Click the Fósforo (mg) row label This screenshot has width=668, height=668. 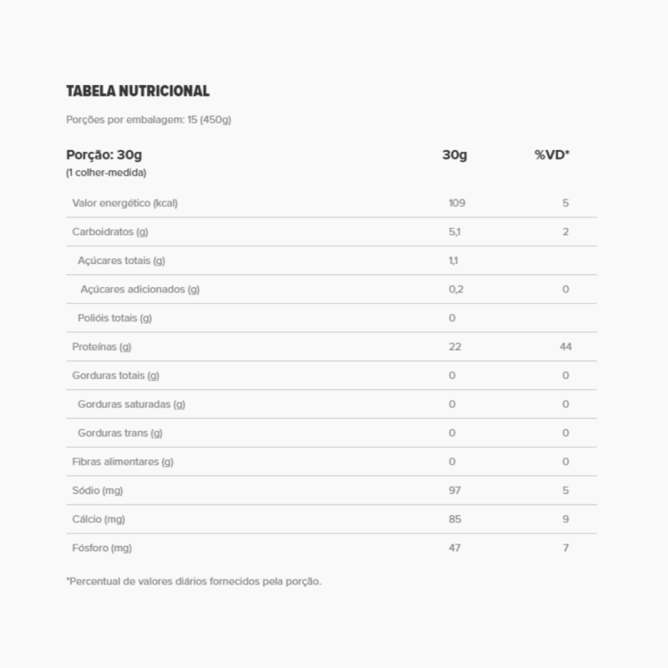102,548
